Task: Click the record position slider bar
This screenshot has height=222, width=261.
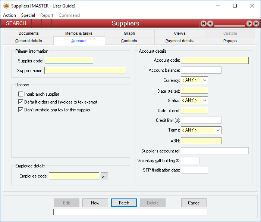Action: click(230, 25)
